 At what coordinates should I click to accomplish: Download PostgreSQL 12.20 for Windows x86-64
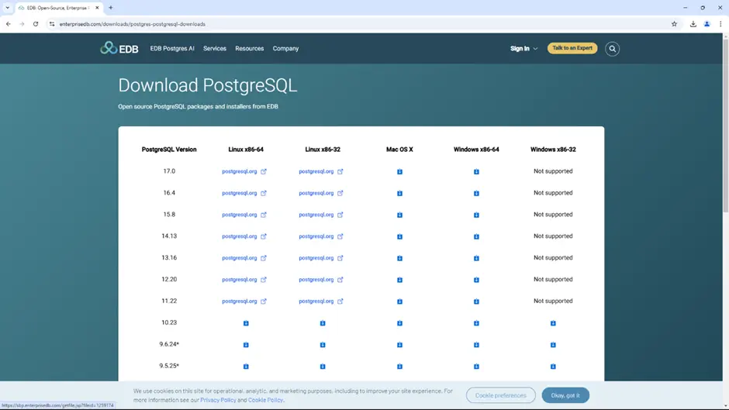[476, 279]
